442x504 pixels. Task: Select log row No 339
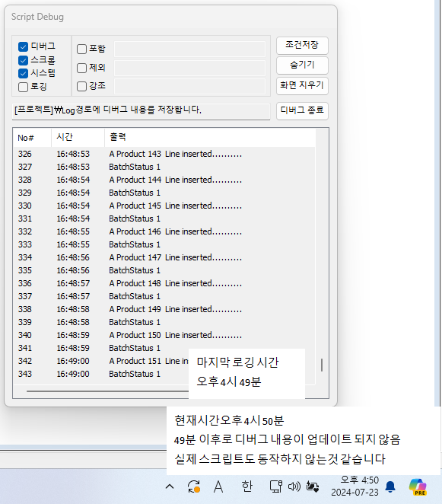click(x=164, y=322)
